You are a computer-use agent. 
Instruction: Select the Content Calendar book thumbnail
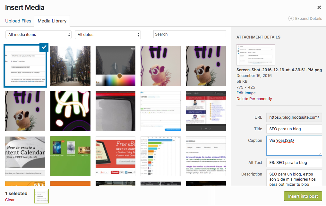coord(25,156)
